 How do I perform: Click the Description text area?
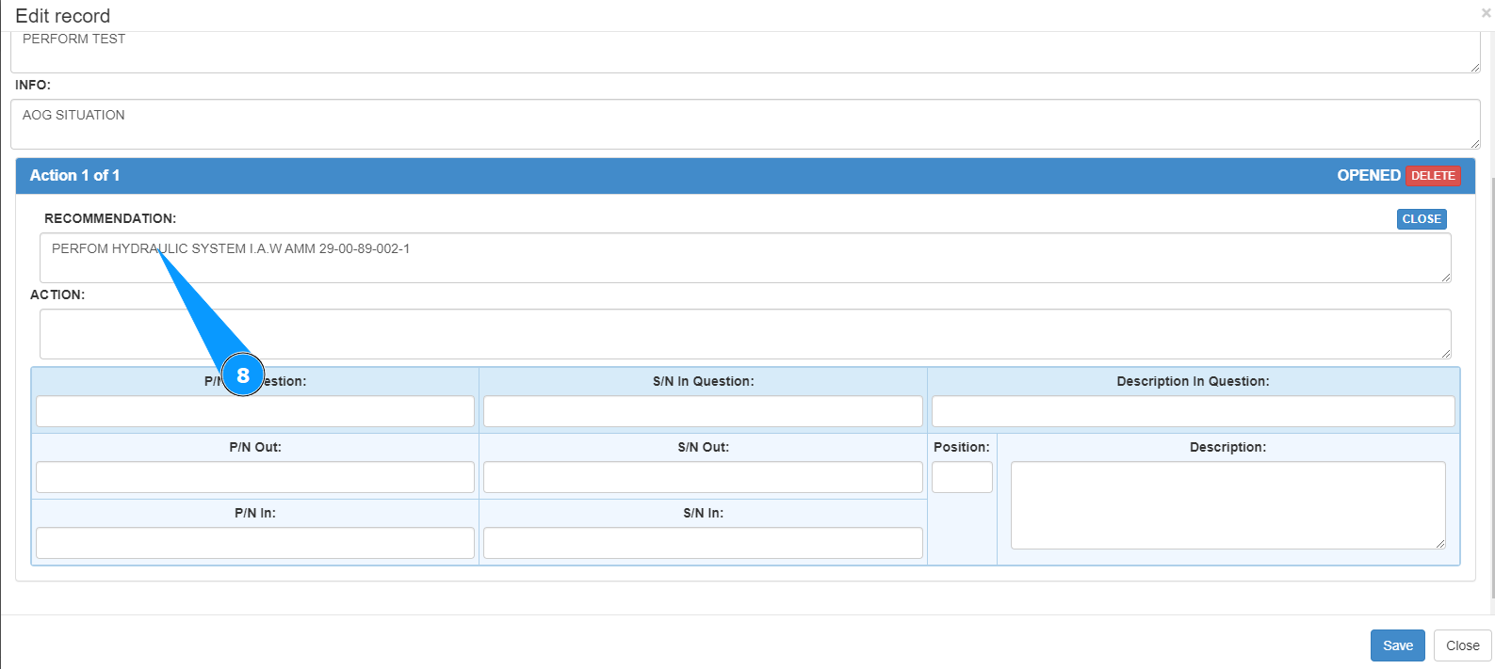coord(1228,505)
